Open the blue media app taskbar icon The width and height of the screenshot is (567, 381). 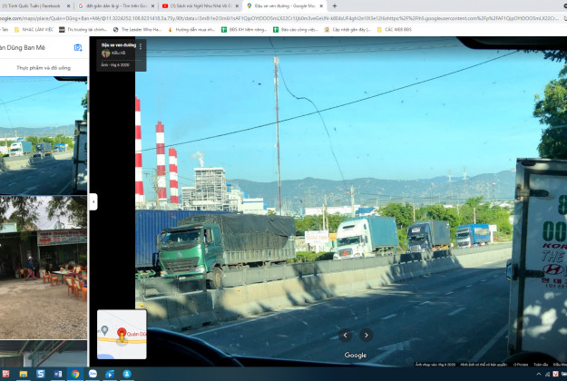(110, 374)
